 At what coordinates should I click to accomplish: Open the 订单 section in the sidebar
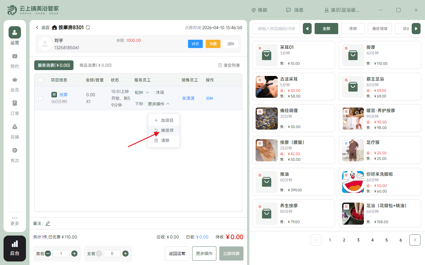tap(15, 107)
